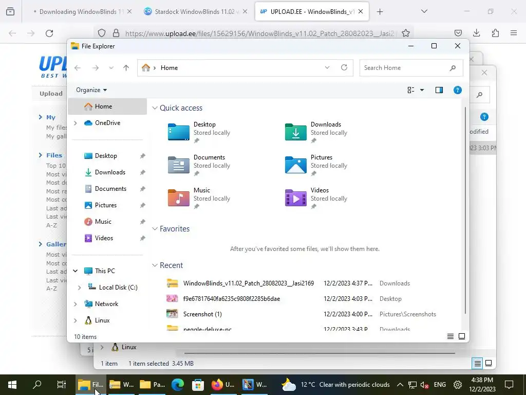Click the Upload tab on upload.ee page
This screenshot has width=526, height=395.
tap(51, 94)
